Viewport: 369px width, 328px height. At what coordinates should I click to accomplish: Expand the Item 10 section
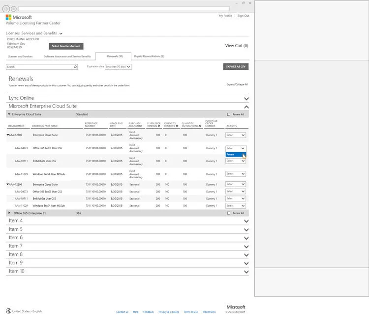[x=246, y=272]
